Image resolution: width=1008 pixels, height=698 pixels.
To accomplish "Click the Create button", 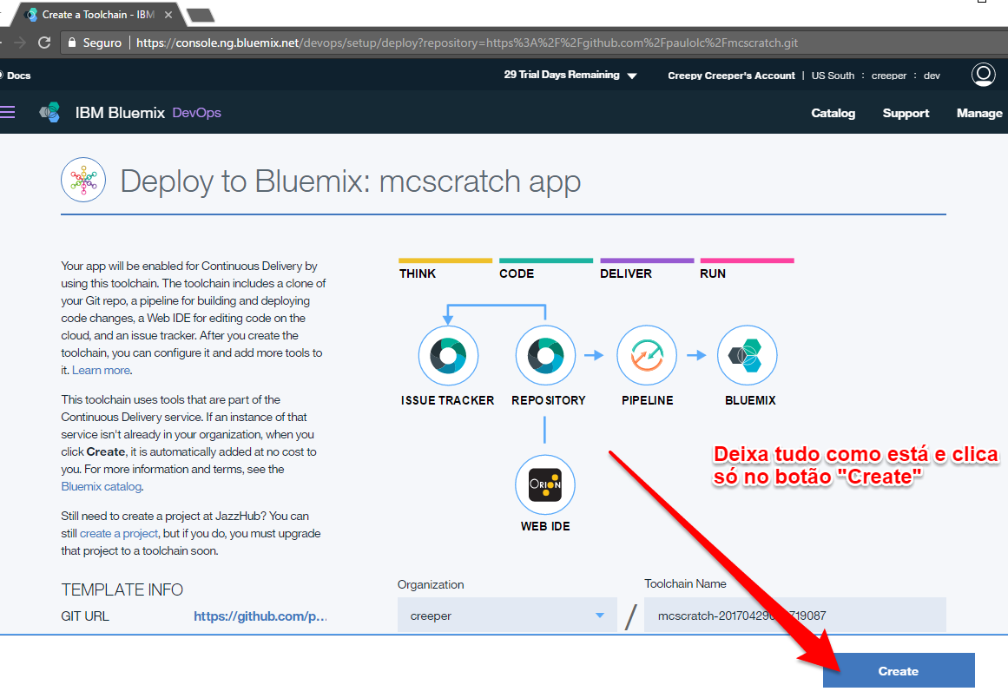I will [898, 670].
